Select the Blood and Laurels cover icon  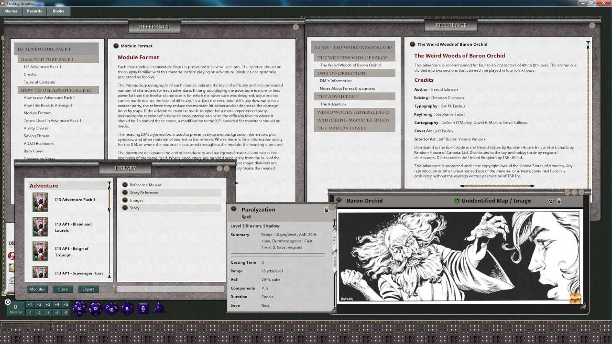coord(40,226)
